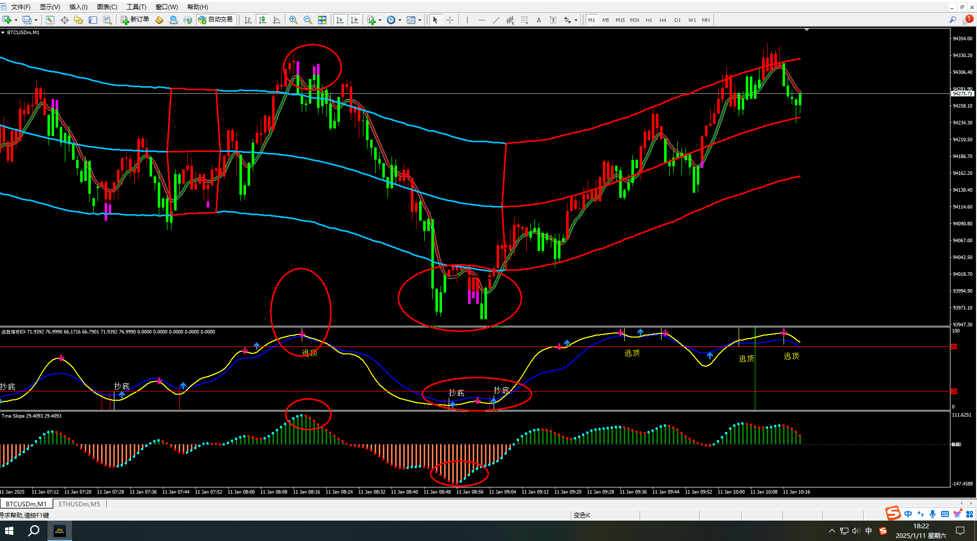The width and height of the screenshot is (977, 541).
Task: Select the BTCUSDm,M1 chart tab
Action: [26, 504]
